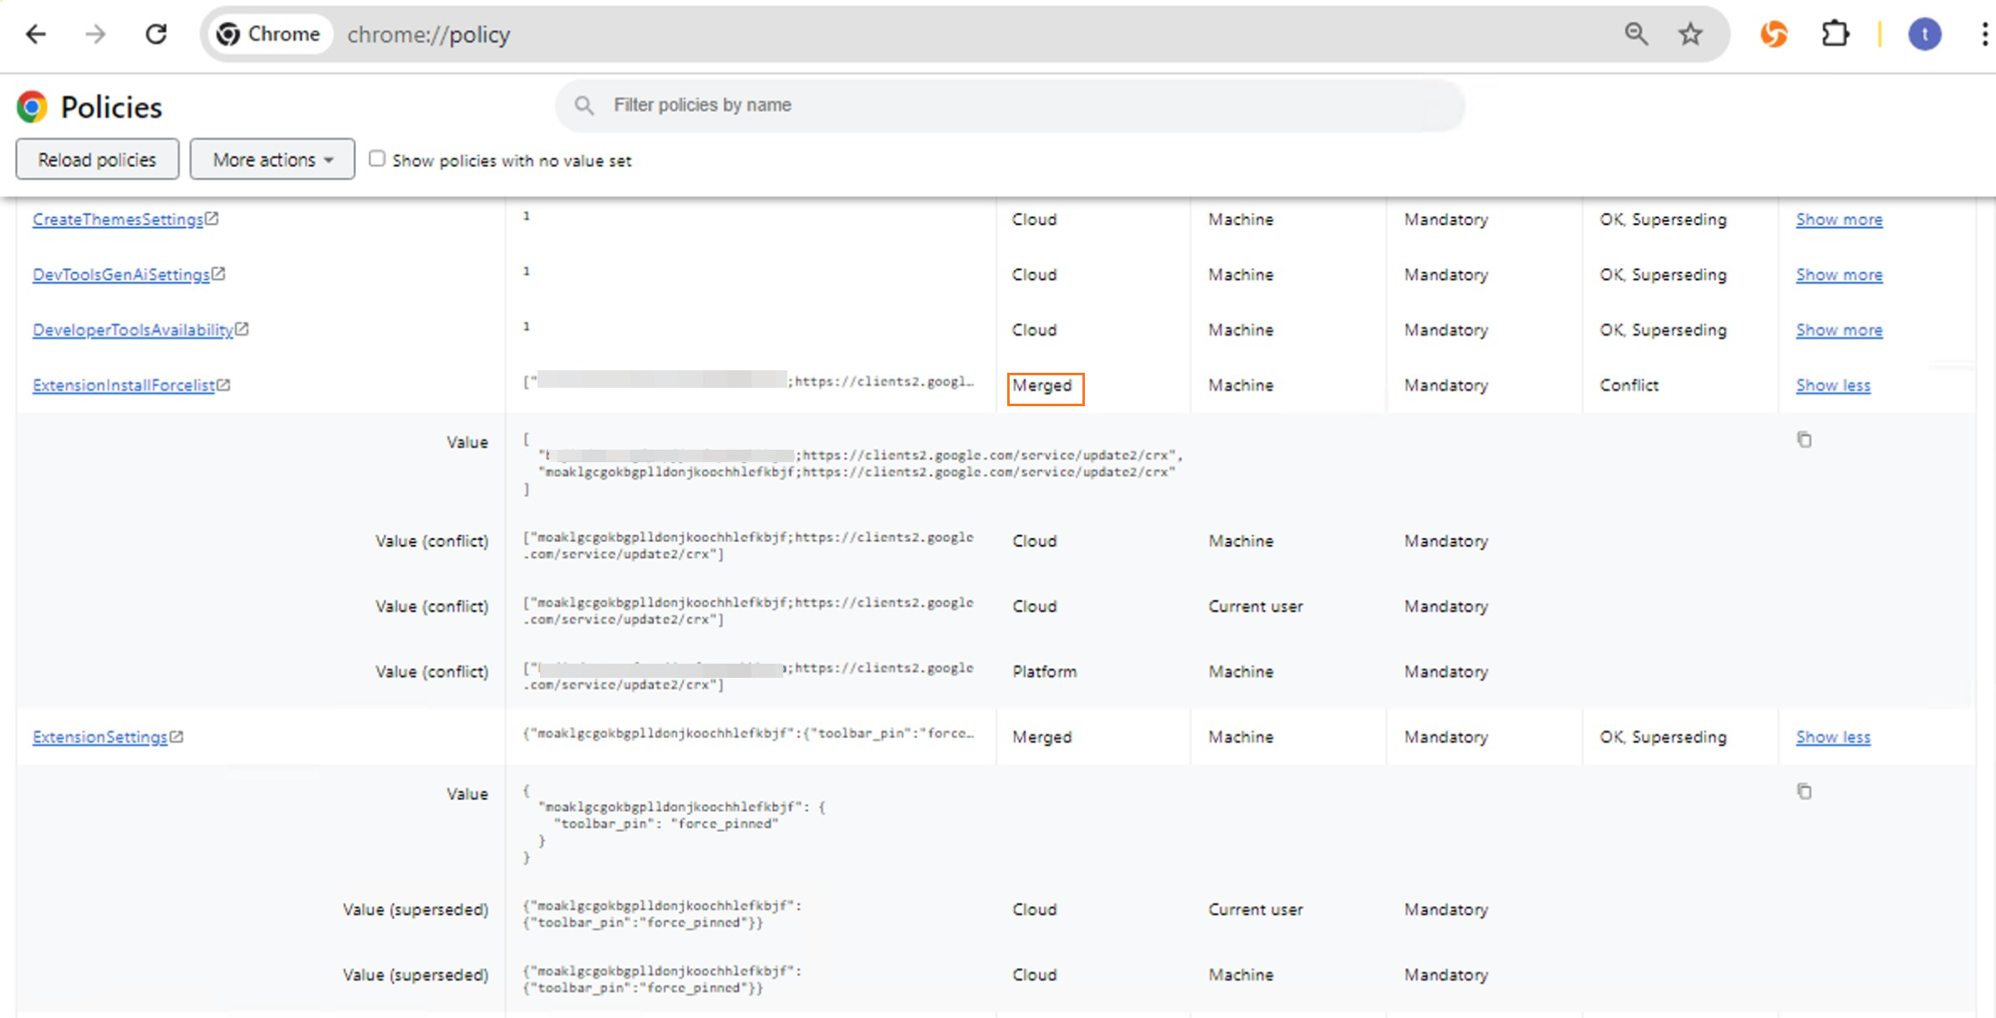Enable Show policies with no value set
Viewport: 1996px width, 1018px height.
point(377,159)
